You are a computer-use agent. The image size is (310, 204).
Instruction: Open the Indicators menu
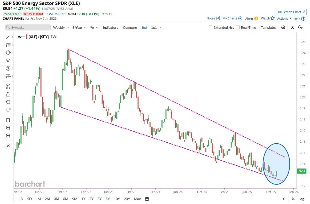pyautogui.click(x=110, y=28)
